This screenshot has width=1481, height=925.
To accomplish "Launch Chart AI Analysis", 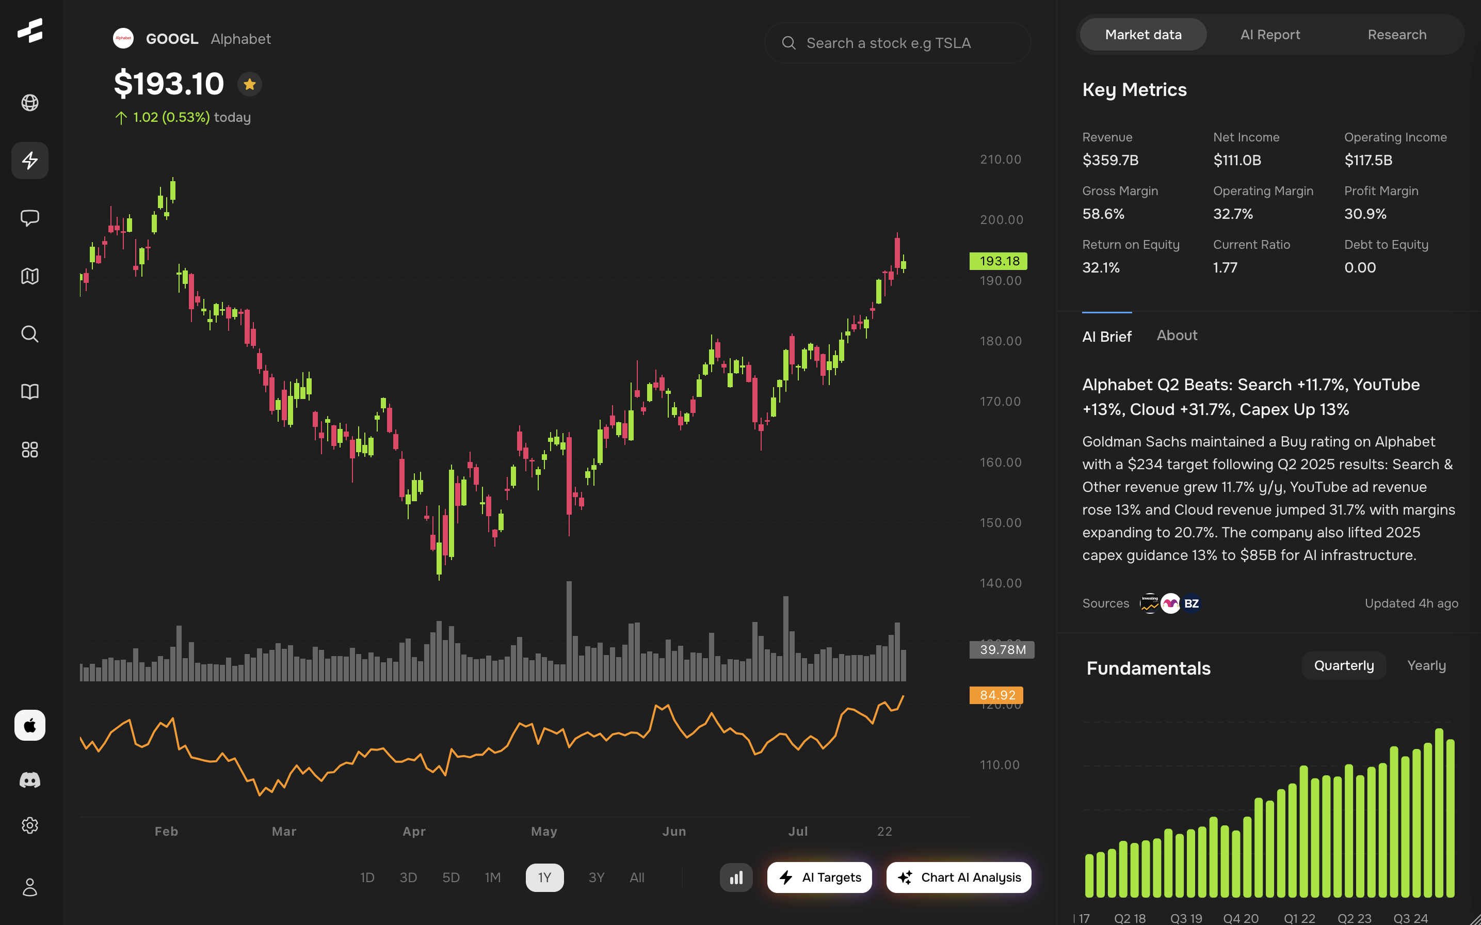I will pyautogui.click(x=958, y=878).
